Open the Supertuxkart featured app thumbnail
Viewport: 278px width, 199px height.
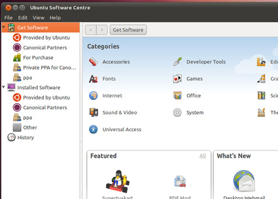(118, 182)
